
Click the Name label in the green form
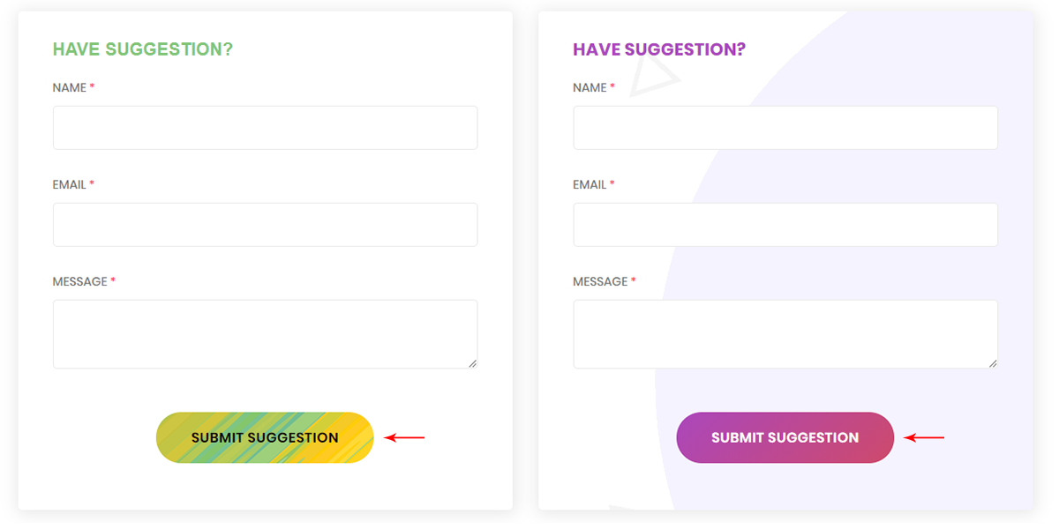pyautogui.click(x=70, y=88)
